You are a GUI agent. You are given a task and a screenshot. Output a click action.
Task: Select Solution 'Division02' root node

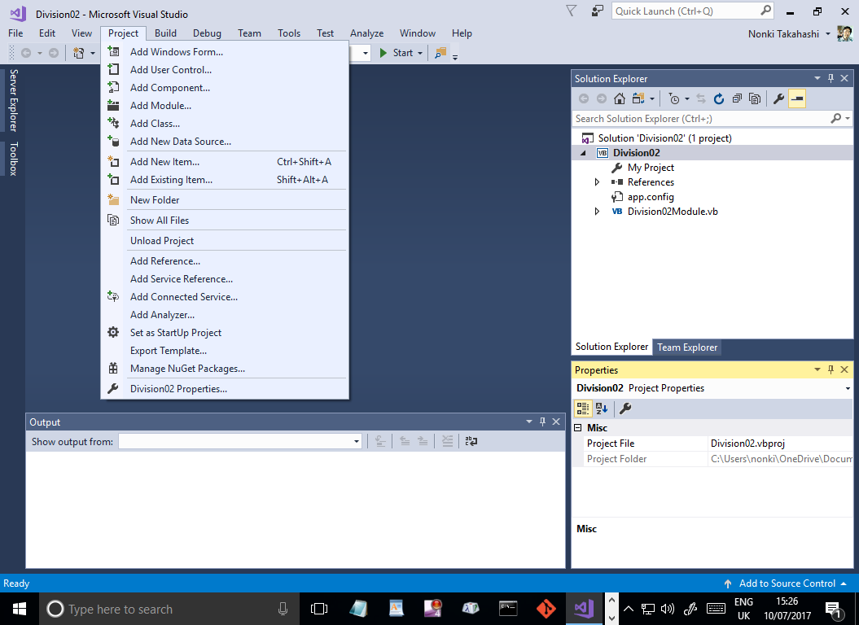(664, 138)
